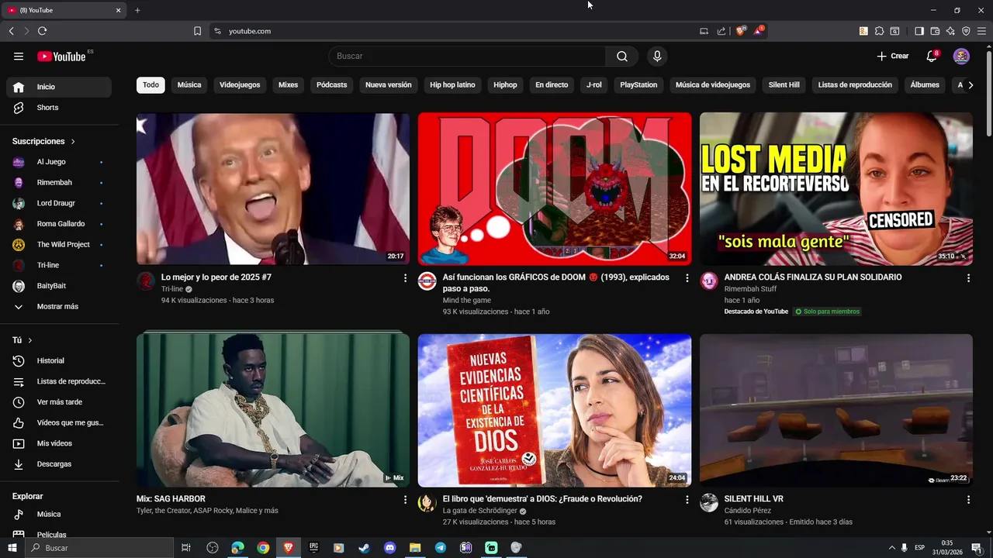Open the notifications bell
993x558 pixels.
coord(932,56)
